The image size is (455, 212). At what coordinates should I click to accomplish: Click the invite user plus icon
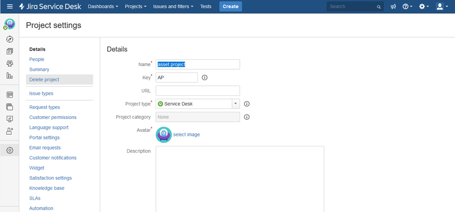point(10,131)
